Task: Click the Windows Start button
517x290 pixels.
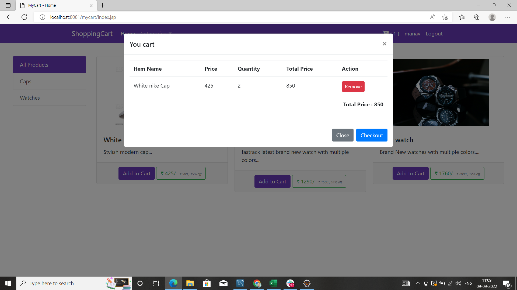Action: [x=8, y=283]
